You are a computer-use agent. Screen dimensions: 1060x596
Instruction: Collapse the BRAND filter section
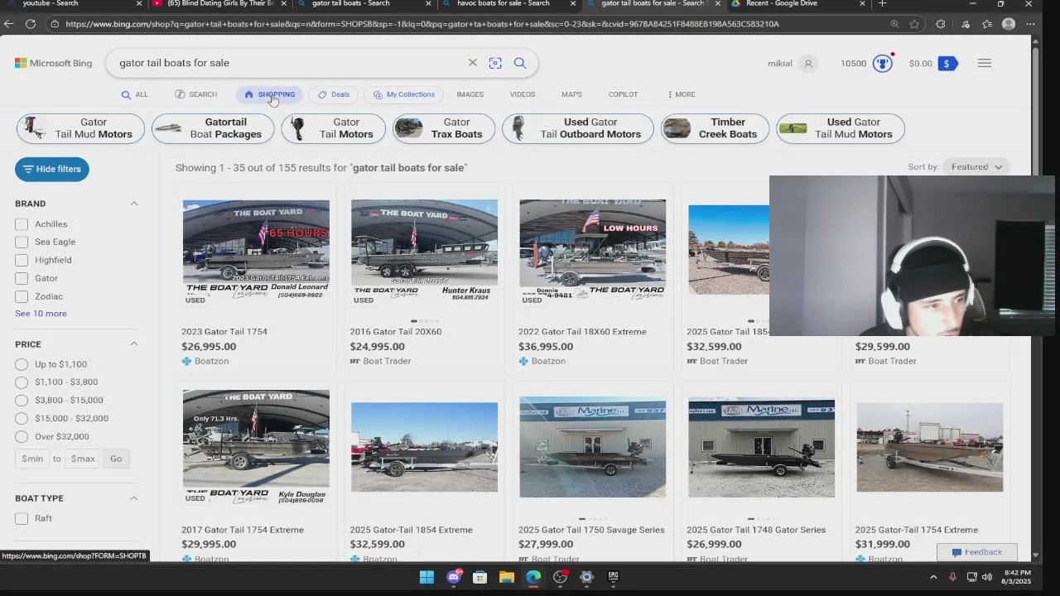[x=133, y=204]
